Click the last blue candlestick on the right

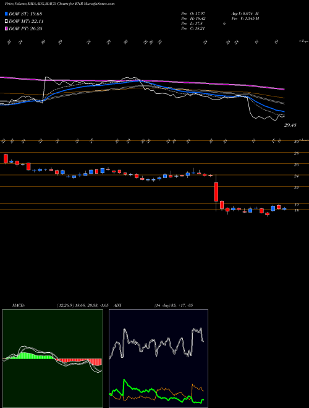tap(284, 209)
